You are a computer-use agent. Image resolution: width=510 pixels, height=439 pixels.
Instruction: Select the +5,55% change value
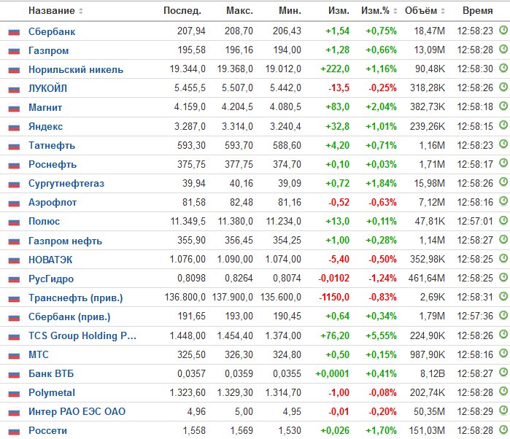pyautogui.click(x=381, y=335)
